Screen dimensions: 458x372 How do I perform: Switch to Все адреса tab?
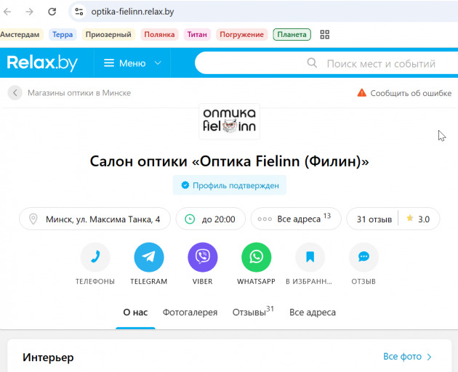click(x=313, y=312)
